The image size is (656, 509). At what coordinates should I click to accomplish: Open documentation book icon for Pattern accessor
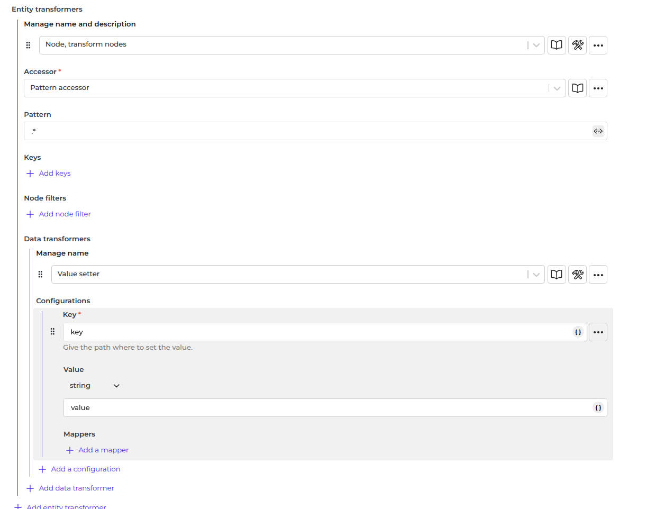[x=577, y=88]
